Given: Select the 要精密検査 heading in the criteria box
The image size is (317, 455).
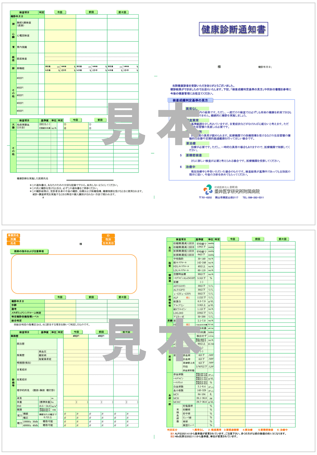Looking at the screenshot, I should (x=194, y=155).
